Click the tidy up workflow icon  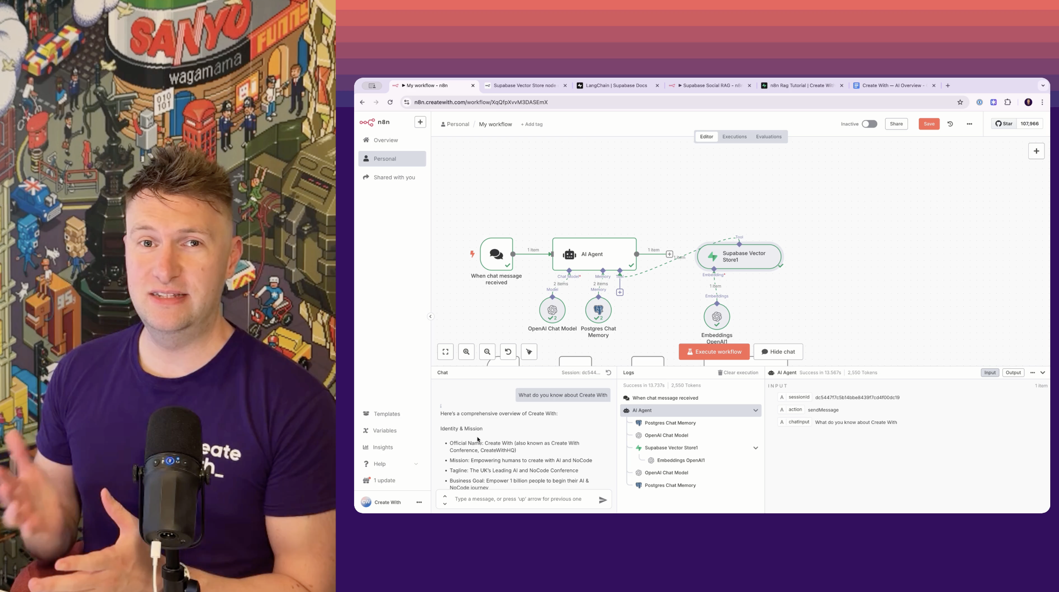529,352
